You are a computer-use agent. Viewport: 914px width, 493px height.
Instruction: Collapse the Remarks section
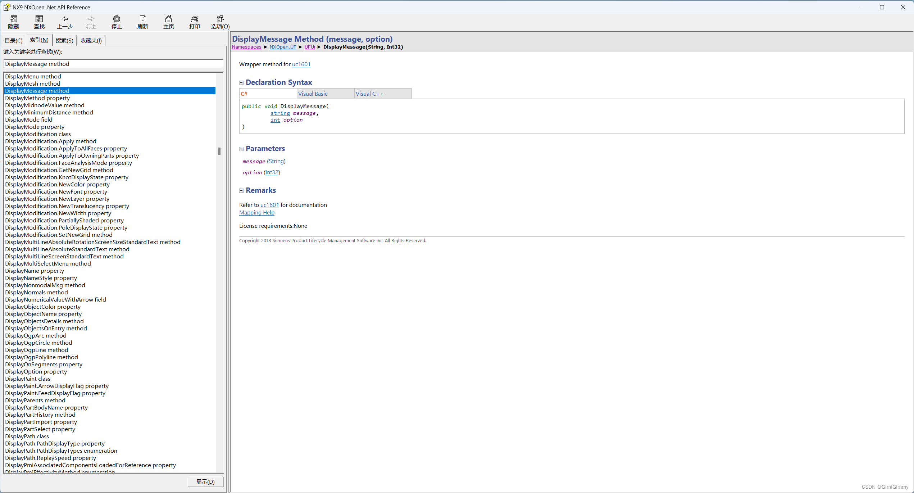click(241, 191)
